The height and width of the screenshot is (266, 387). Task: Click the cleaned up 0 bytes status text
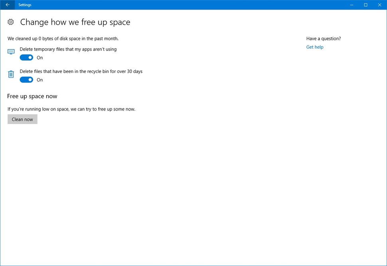62,38
